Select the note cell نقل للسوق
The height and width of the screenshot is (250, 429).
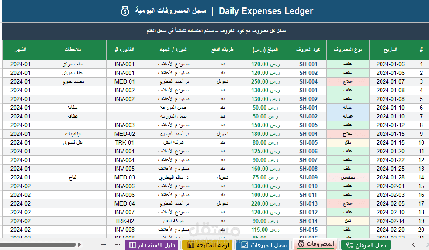[x=73, y=142]
